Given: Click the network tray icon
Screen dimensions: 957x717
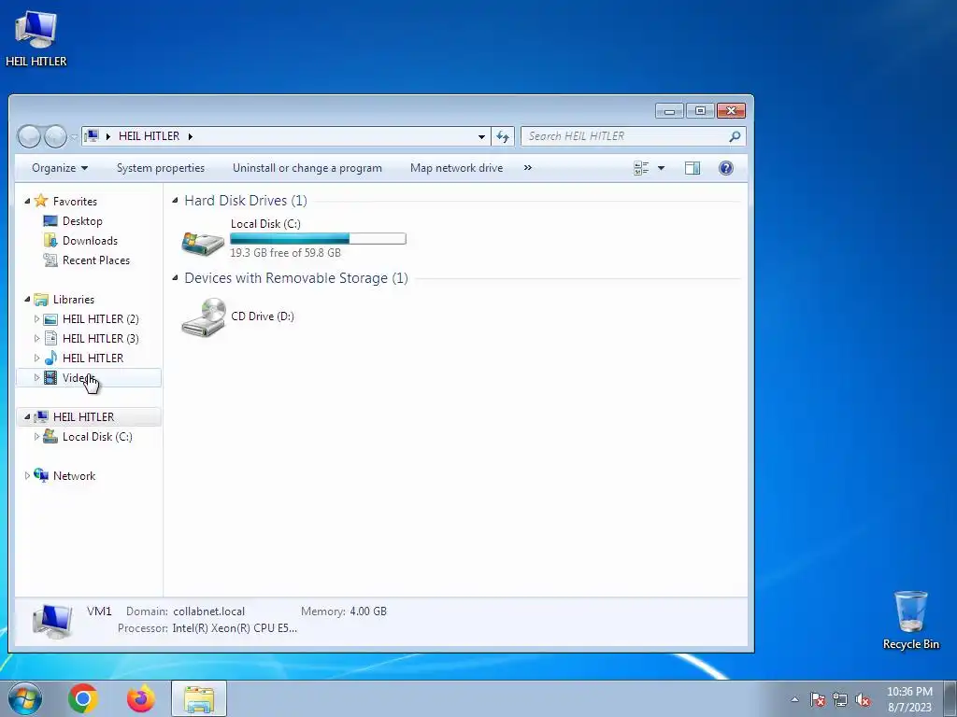Looking at the screenshot, I should (840, 699).
